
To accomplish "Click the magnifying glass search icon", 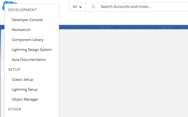I will (93, 6).
